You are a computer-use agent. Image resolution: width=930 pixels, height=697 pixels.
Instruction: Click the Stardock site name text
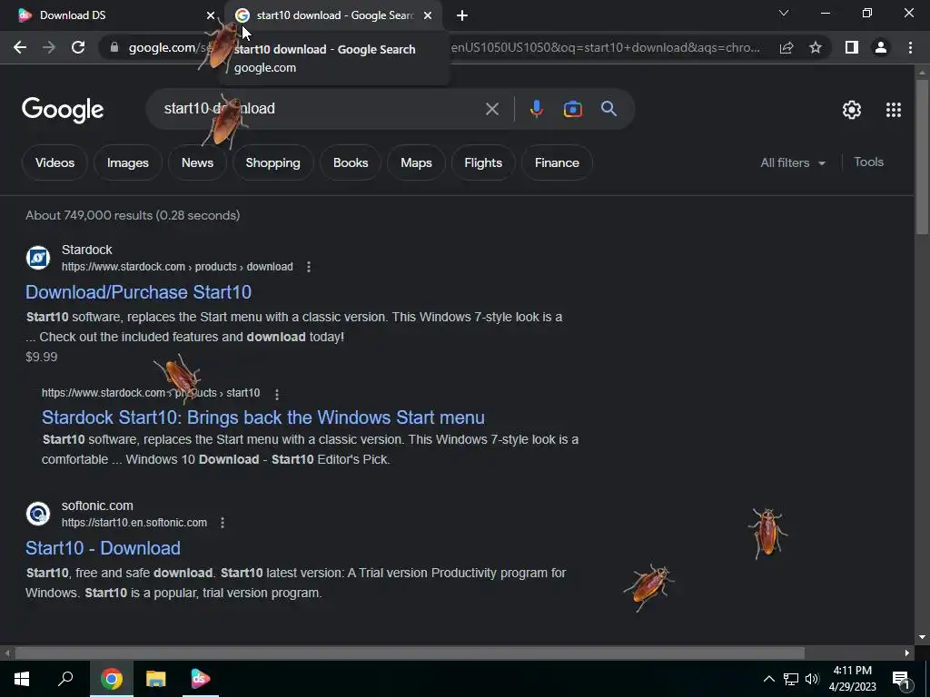pyautogui.click(x=86, y=250)
